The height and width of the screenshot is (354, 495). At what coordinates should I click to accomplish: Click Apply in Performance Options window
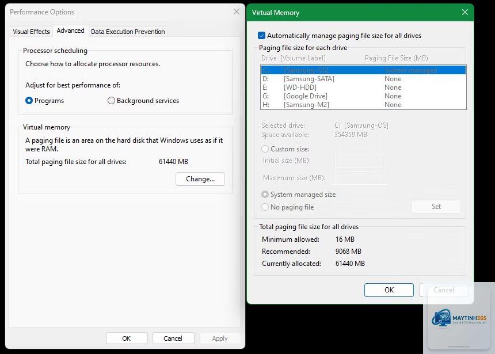220,338
